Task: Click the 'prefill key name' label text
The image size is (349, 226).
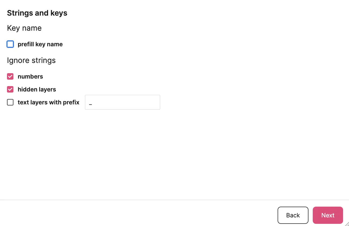Action: 40,44
